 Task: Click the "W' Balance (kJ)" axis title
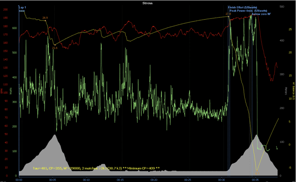[x=294, y=91]
